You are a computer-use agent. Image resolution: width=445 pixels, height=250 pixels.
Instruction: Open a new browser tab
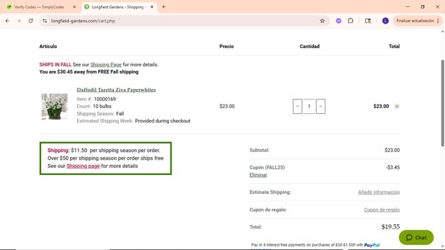(163, 7)
